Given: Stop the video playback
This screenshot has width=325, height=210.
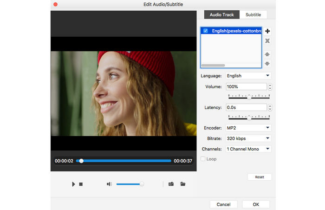Looking at the screenshot, I should tap(81, 184).
